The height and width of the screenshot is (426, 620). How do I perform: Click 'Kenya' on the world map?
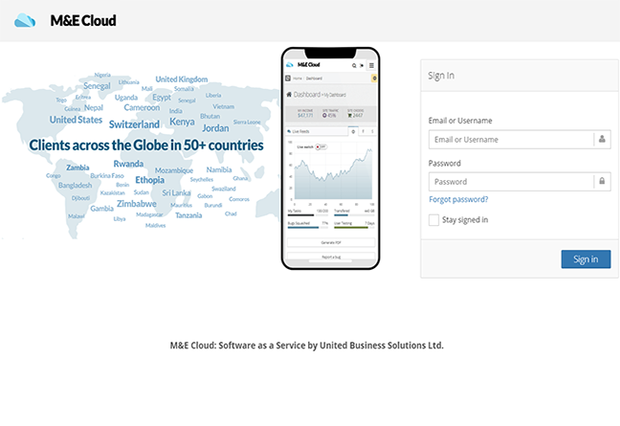(182, 122)
